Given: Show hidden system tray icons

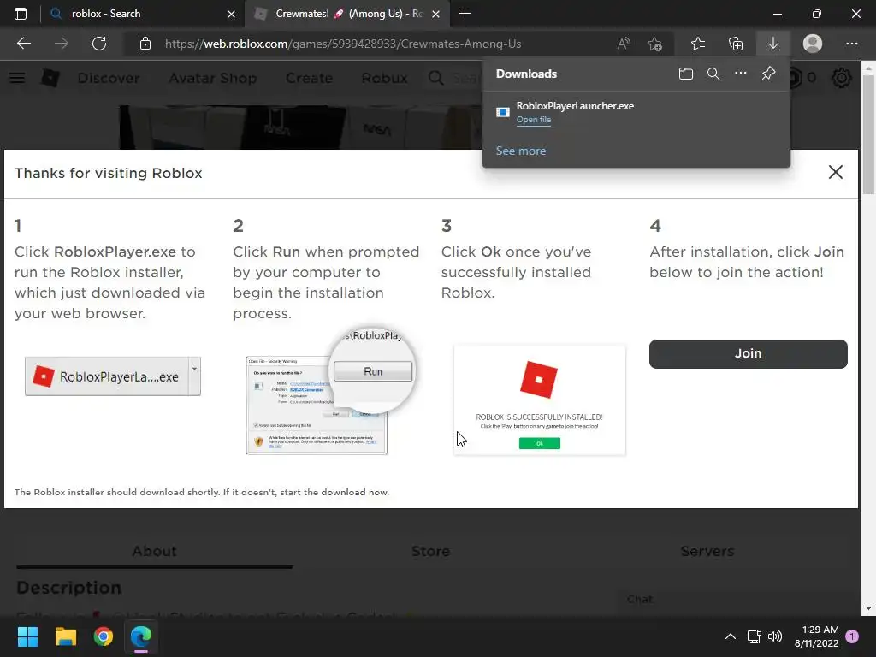Looking at the screenshot, I should [731, 636].
